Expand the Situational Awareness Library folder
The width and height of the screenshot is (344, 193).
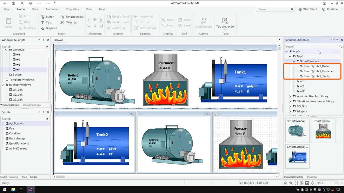(290, 101)
